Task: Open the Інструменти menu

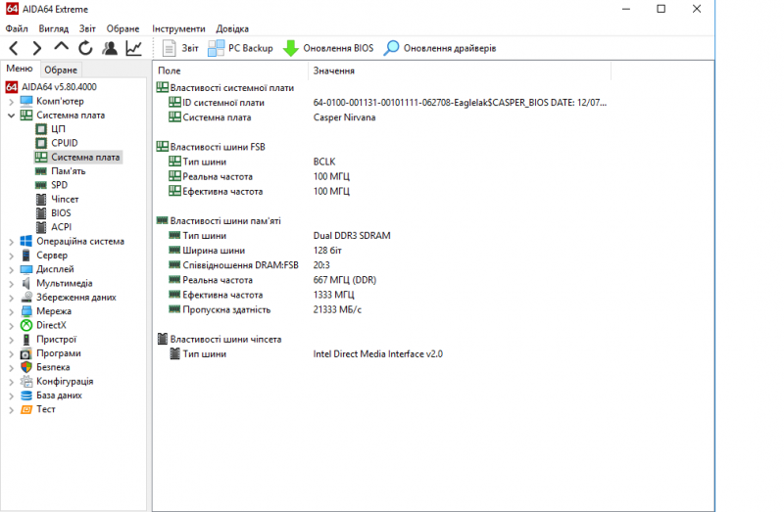Action: [178, 28]
